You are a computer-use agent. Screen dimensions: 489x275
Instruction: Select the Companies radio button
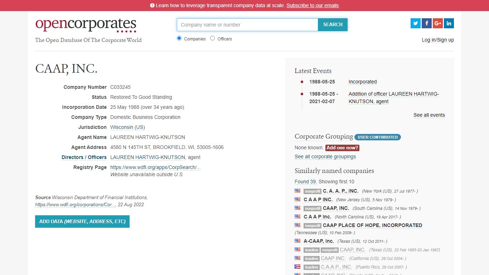[x=179, y=38]
